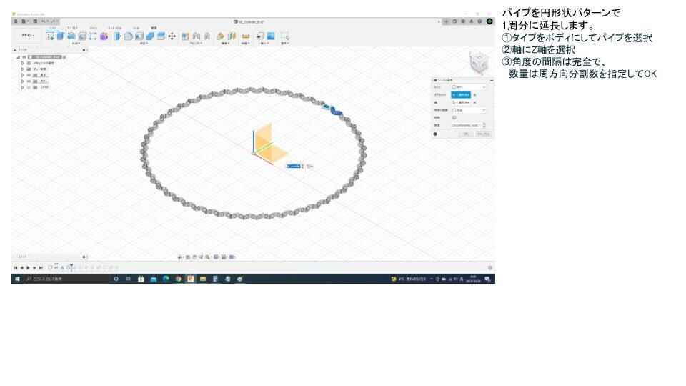Select the Create Sketch tool
686x386 pixels.
tap(50, 36)
